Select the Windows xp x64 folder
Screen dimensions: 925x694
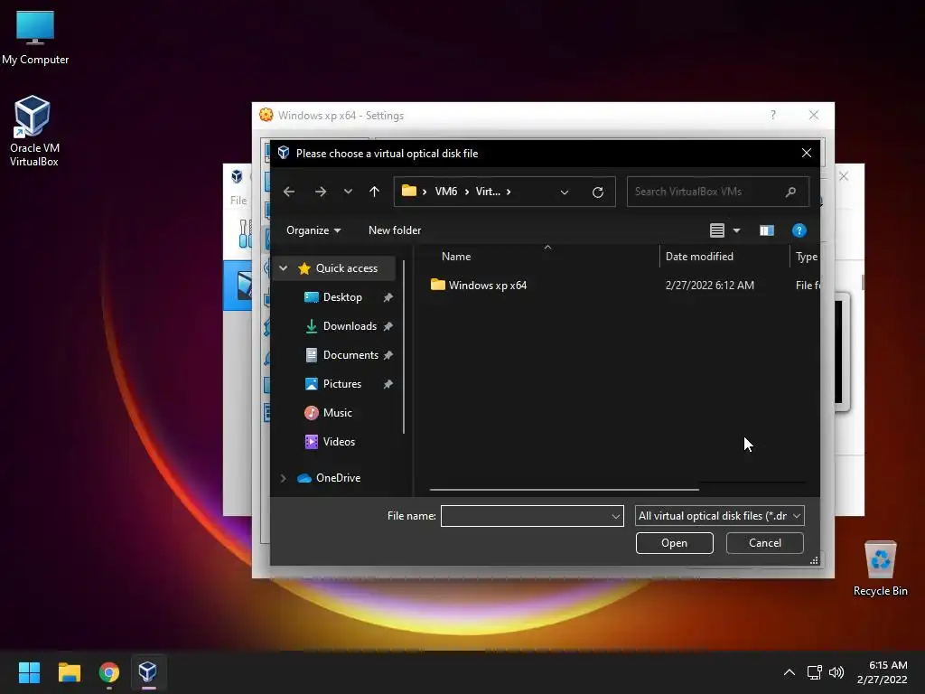(487, 285)
